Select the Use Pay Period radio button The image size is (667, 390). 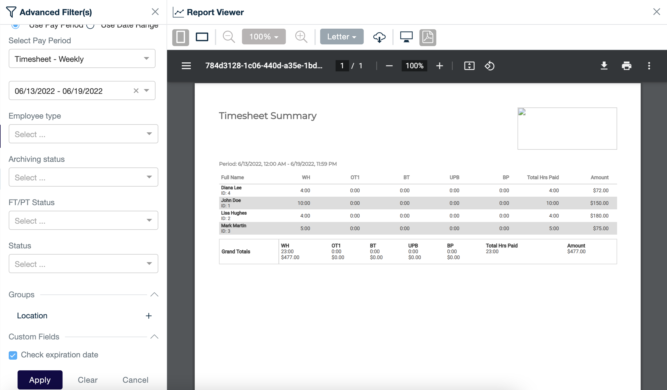(x=16, y=25)
